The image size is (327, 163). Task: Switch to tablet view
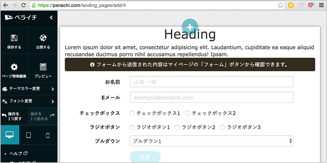click(x=28, y=135)
